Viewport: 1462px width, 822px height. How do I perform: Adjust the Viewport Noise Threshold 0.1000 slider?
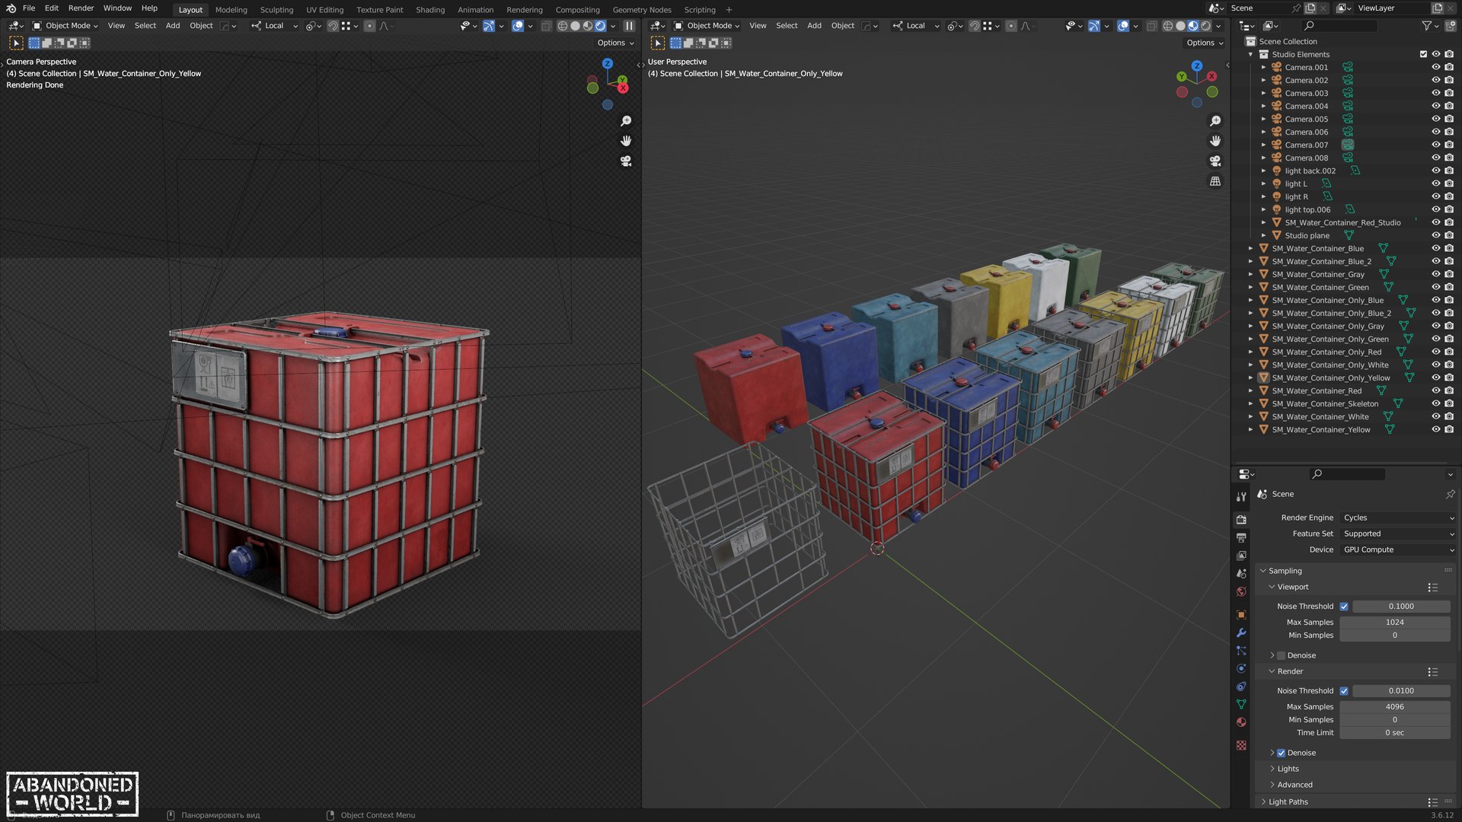1401,607
